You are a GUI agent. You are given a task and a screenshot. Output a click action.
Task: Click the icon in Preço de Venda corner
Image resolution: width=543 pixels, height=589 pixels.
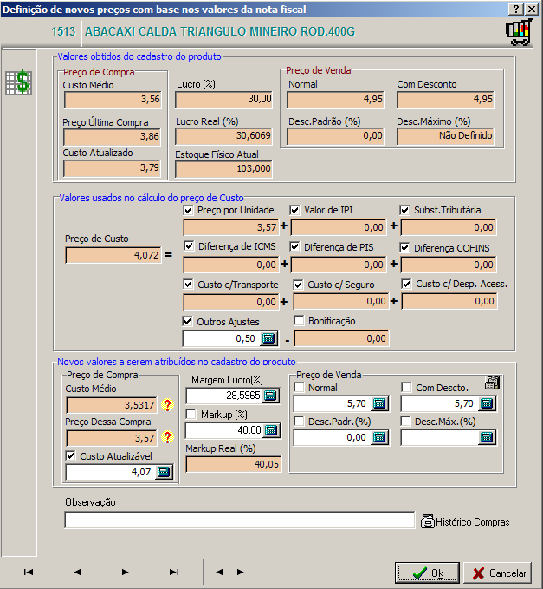click(492, 383)
